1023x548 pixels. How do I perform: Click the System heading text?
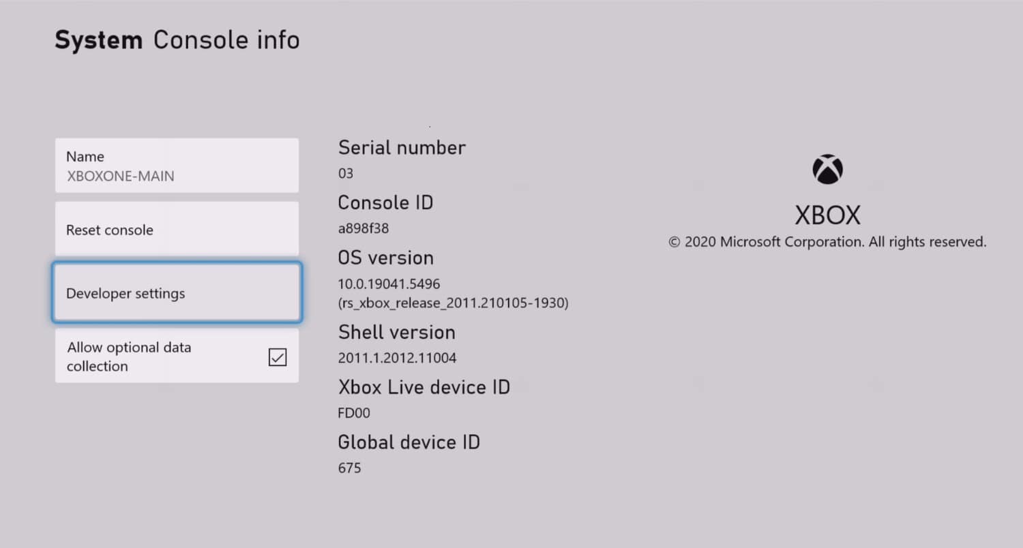98,40
